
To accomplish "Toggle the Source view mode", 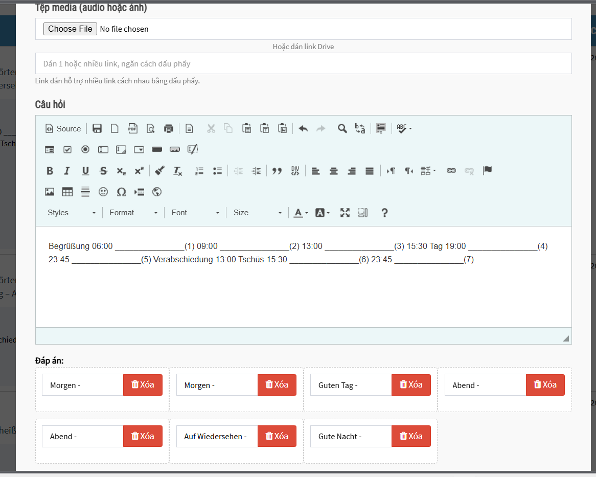I will pos(63,128).
